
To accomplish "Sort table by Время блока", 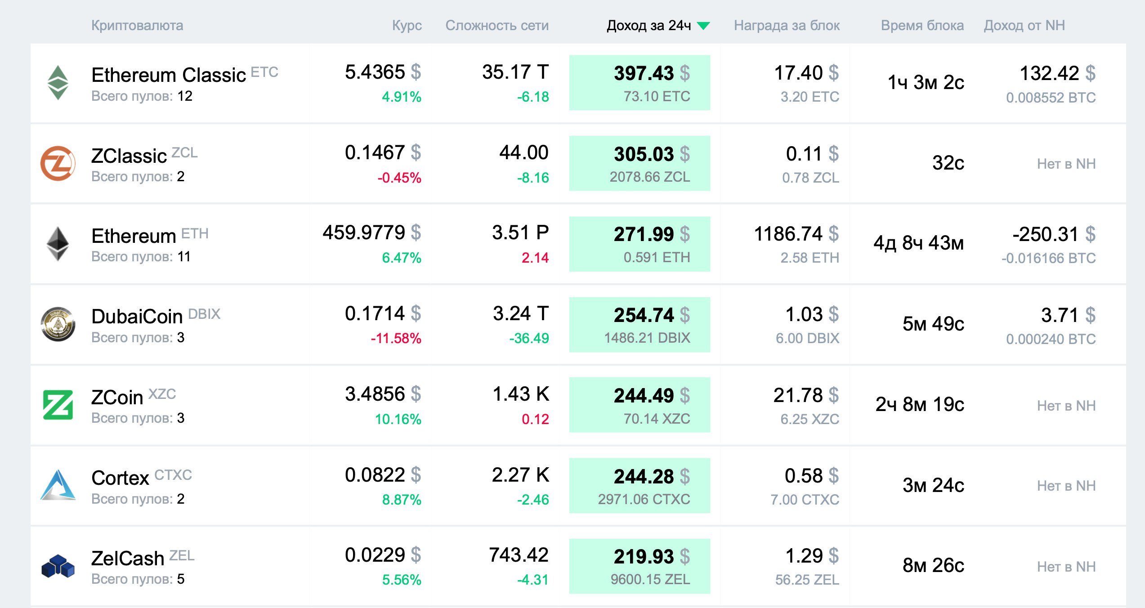I will coord(922,26).
